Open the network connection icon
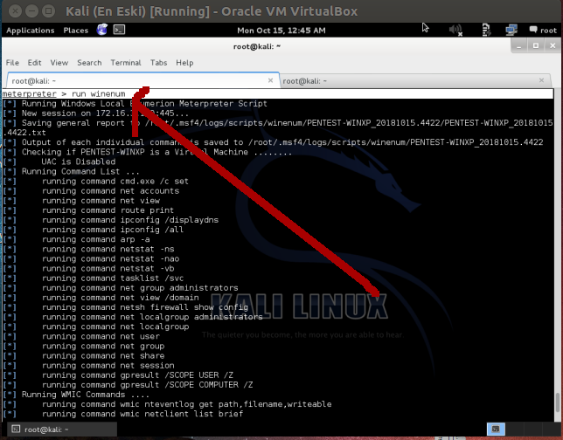The height and width of the screenshot is (440, 563). pyautogui.click(x=511, y=31)
